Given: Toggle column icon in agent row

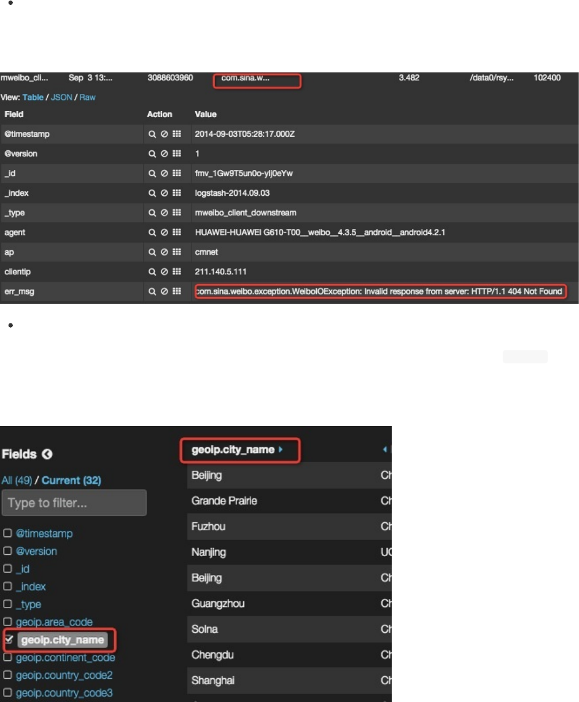Looking at the screenshot, I should click(177, 233).
